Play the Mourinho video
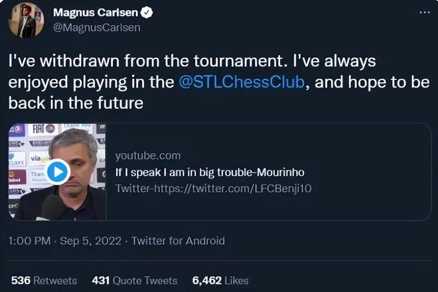The width and height of the screenshot is (438, 292). point(58,173)
